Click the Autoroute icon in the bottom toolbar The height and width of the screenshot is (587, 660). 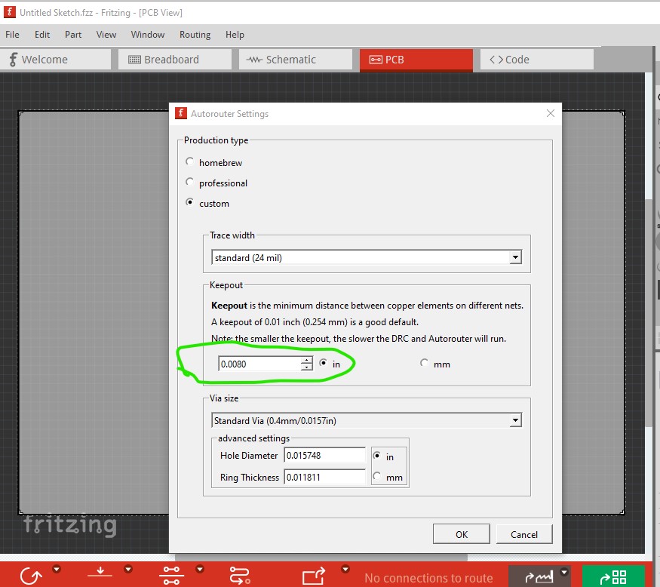[240, 576]
